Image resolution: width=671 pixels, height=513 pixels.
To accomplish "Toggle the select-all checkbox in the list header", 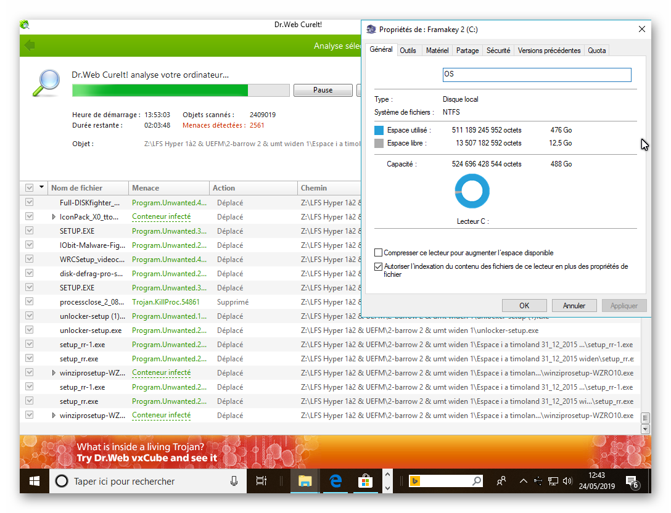I will click(29, 188).
